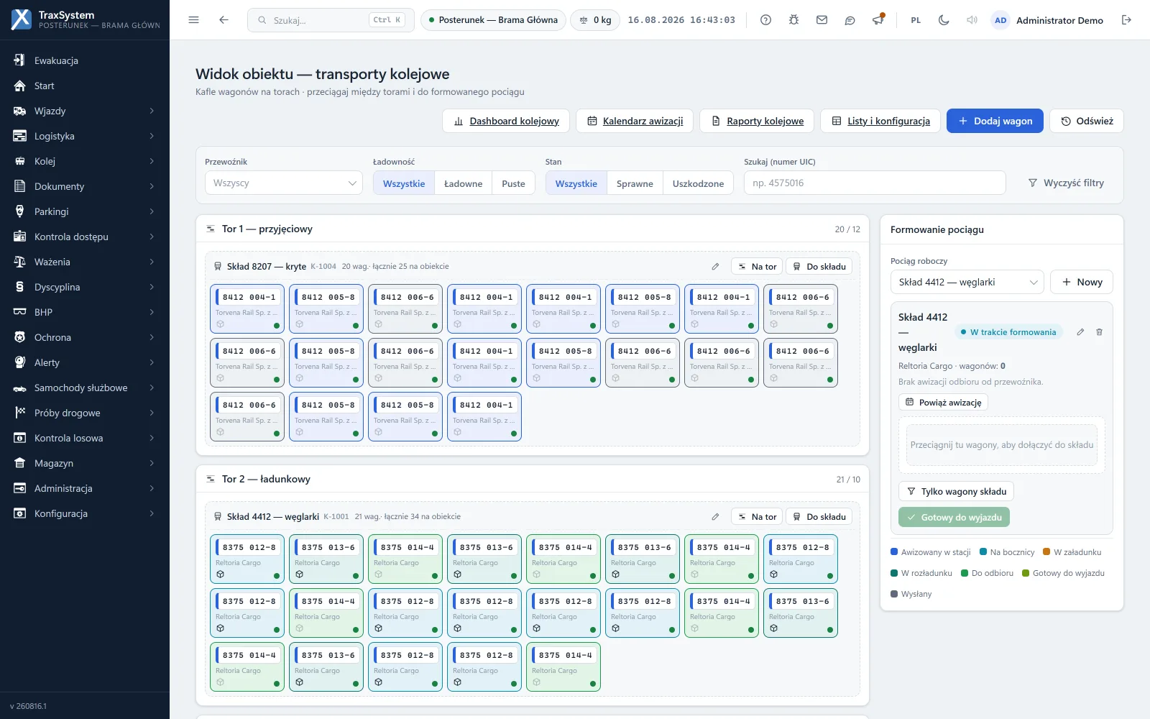Go back with the arrow icon
The image size is (1150, 719).
click(x=224, y=20)
